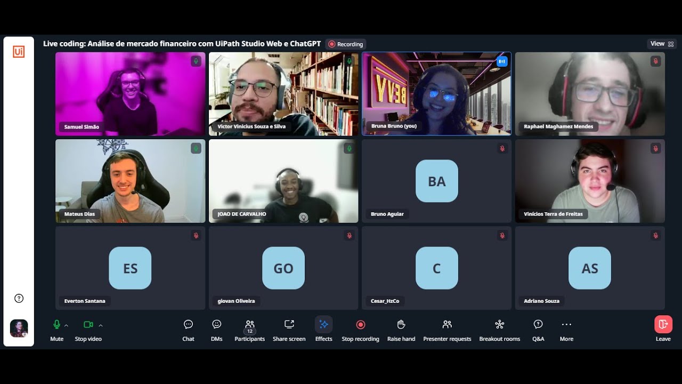Expand the microphone options caret
Viewport: 682px width, 384px height.
pos(66,325)
